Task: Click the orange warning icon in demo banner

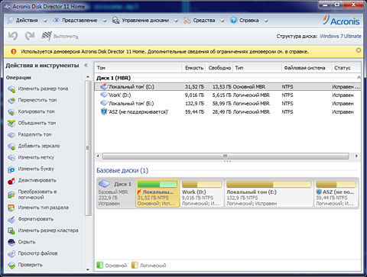Action: [x=13, y=52]
